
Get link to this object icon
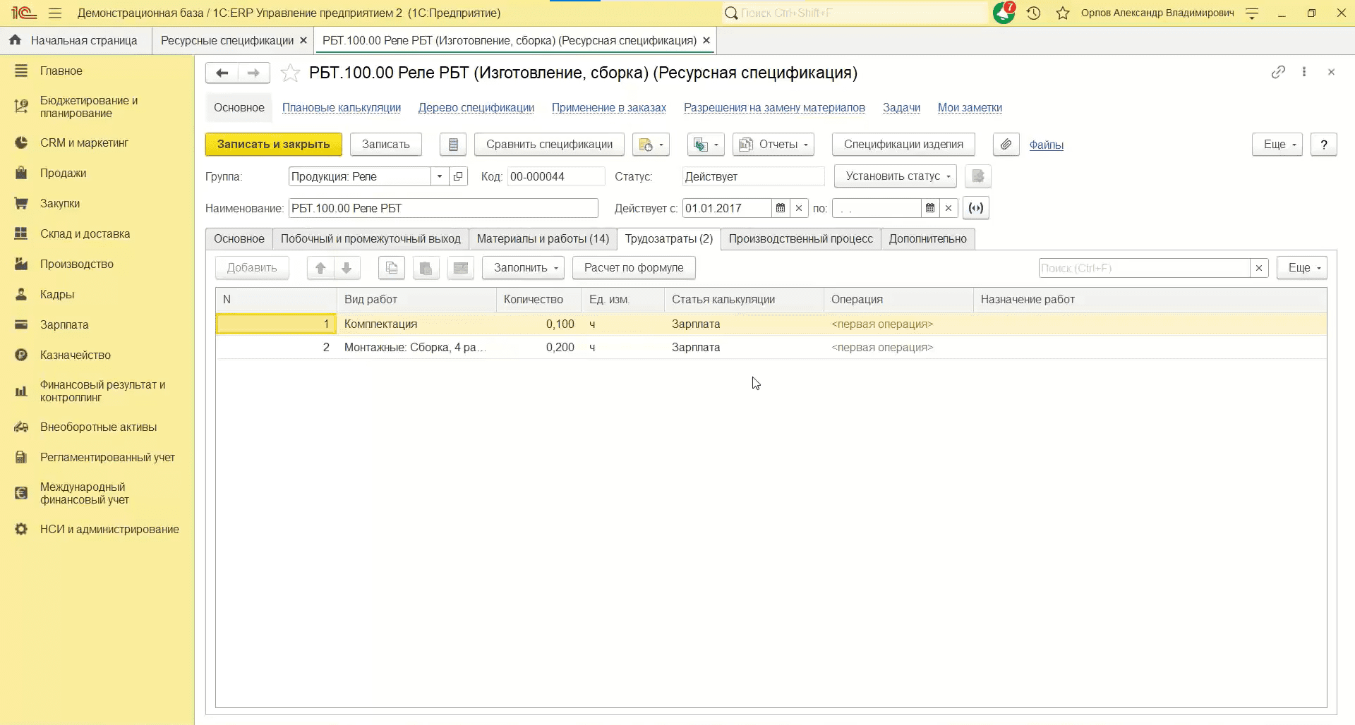coord(1278,72)
